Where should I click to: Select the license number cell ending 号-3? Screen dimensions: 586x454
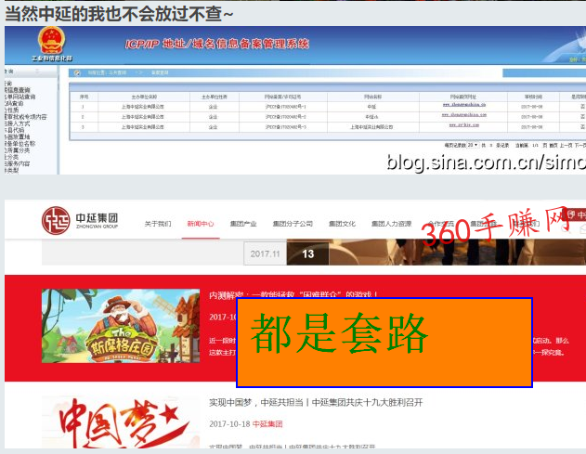pos(285,127)
